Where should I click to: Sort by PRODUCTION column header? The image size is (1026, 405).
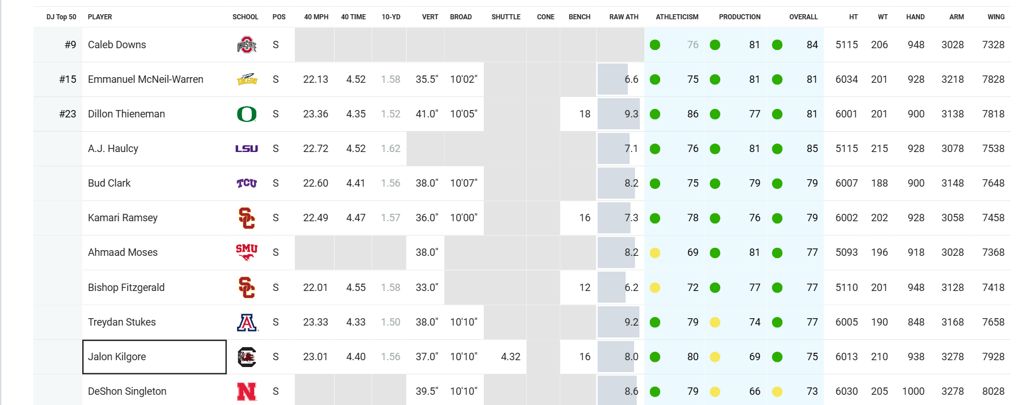pos(740,17)
